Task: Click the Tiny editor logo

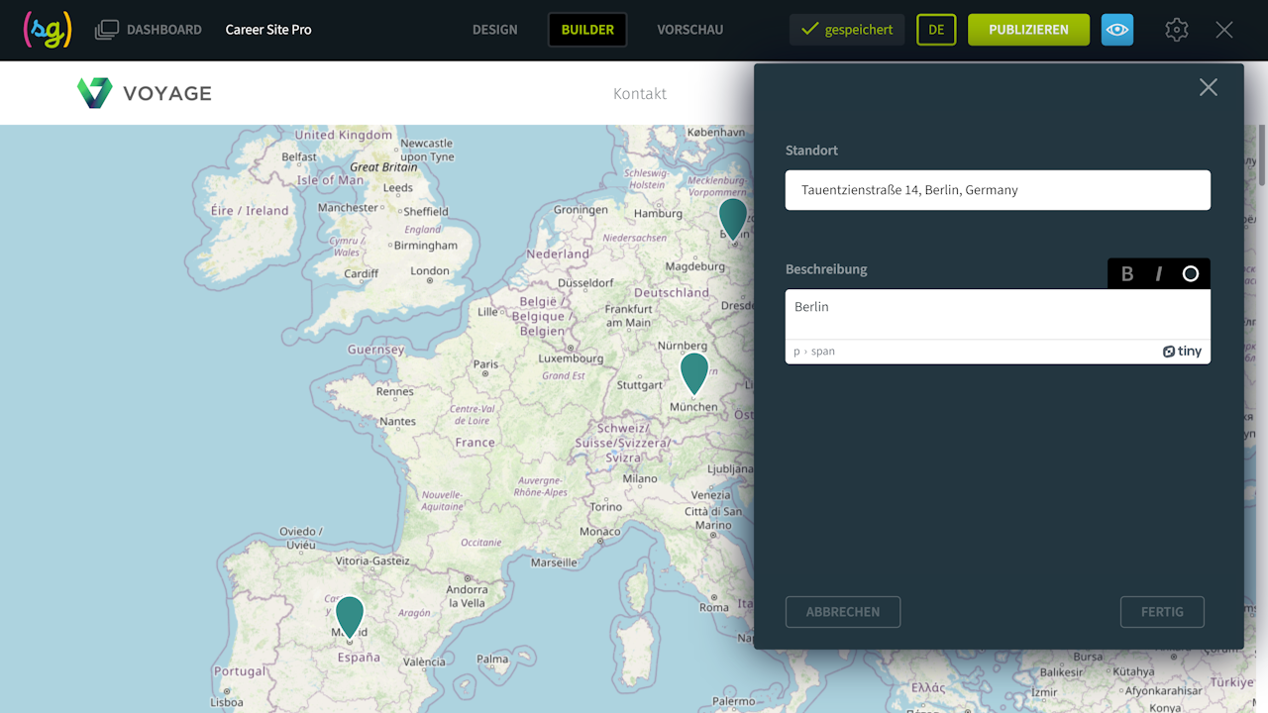Action: pyautogui.click(x=1182, y=352)
